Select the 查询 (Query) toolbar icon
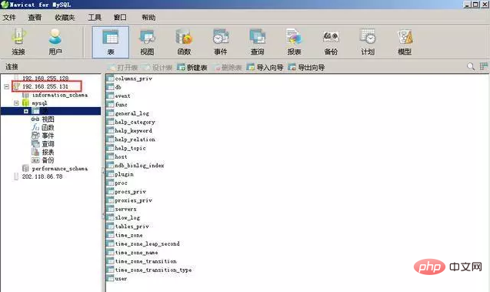490x292 pixels. (x=257, y=42)
